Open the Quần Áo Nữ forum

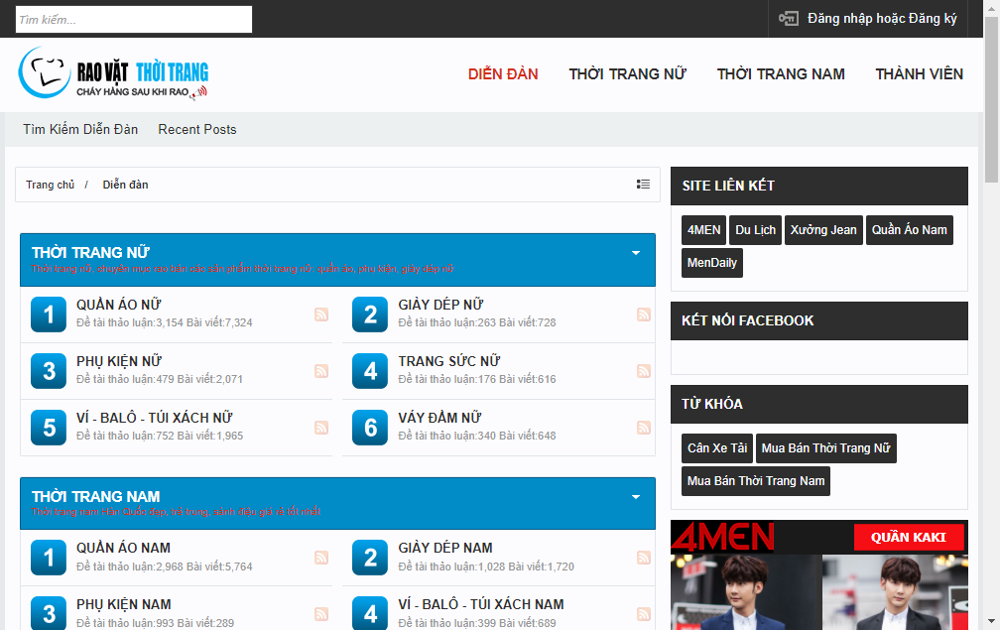[x=119, y=305]
